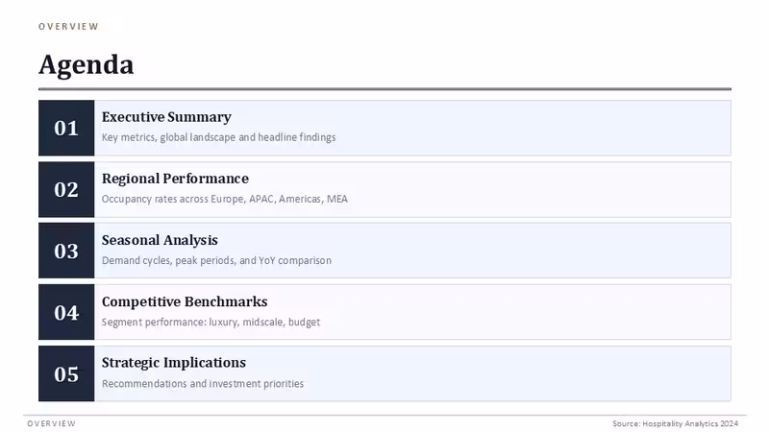Click the 05 number block
The image size is (769, 432).
click(x=66, y=373)
